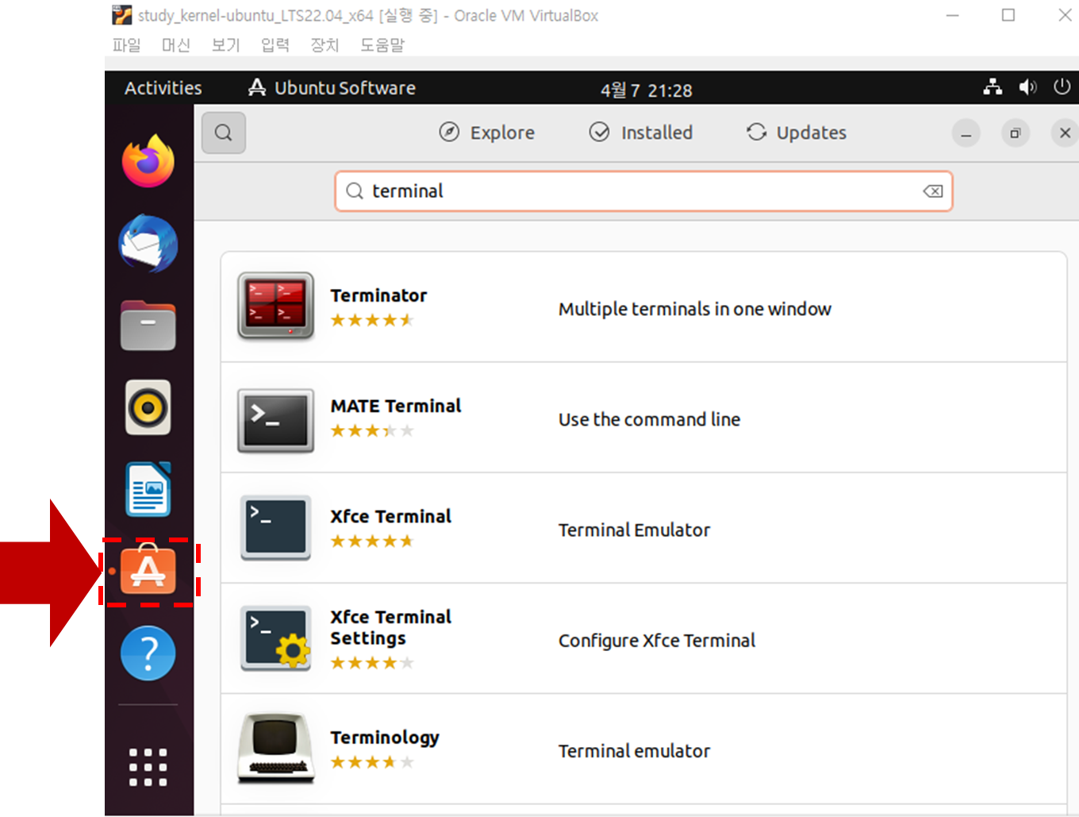Screen dimensions: 1079x817
Task: Close the Ubuntu Software window
Action: point(1065,133)
